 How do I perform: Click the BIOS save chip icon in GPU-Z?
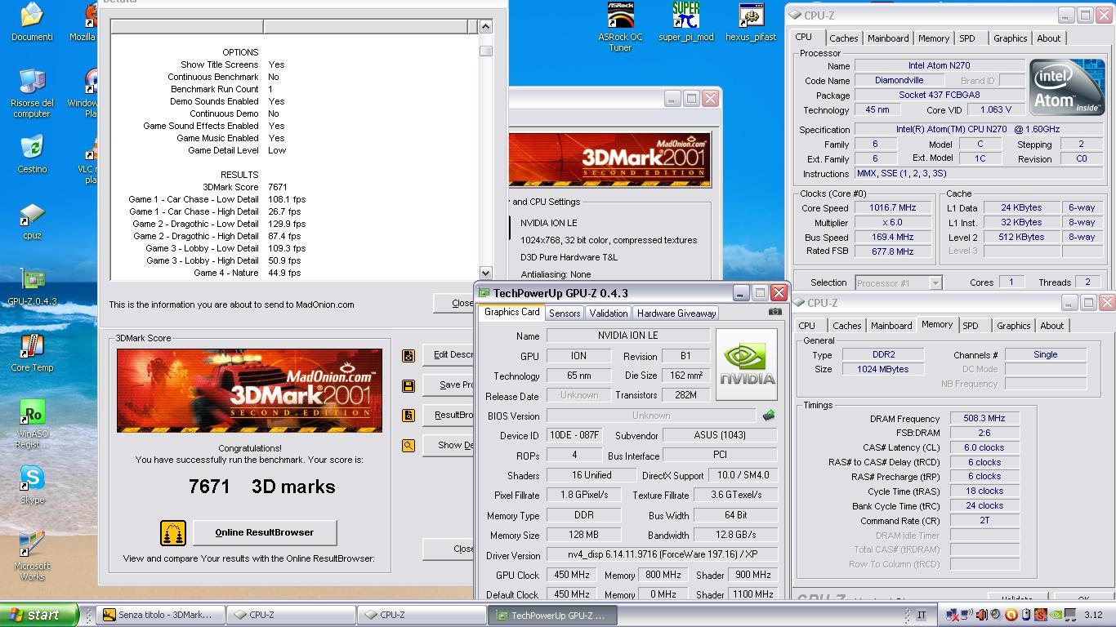click(x=769, y=416)
